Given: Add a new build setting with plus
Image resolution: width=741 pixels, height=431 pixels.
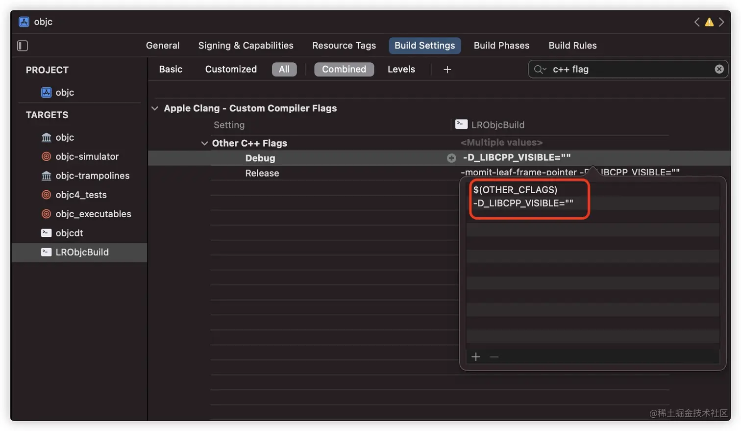Looking at the screenshot, I should 447,70.
